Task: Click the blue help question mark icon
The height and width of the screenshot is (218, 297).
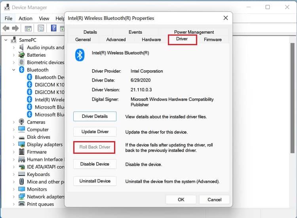Action: pyautogui.click(x=53, y=28)
